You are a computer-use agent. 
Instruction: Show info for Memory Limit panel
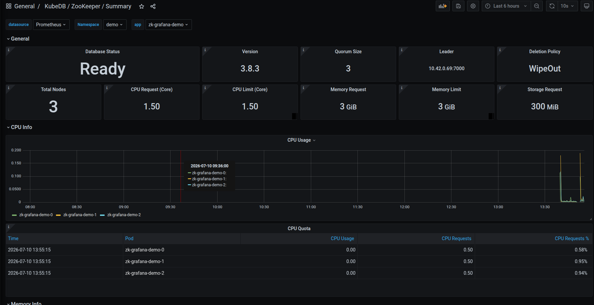pos(402,88)
